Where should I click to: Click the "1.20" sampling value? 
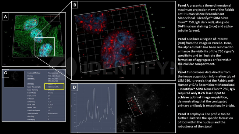[50, 102]
